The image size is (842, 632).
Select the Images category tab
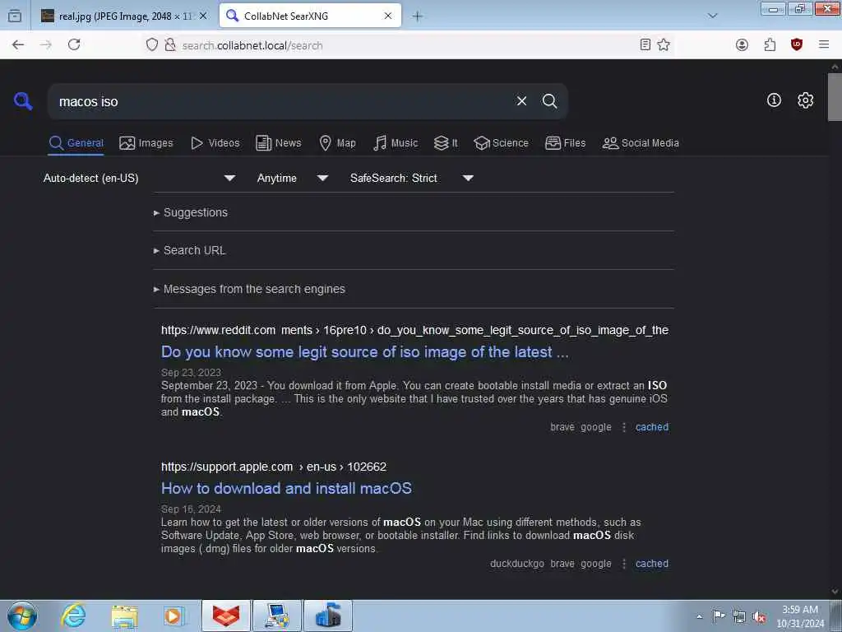tap(146, 143)
